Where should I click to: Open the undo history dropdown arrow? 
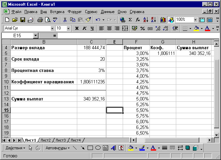click(103, 20)
